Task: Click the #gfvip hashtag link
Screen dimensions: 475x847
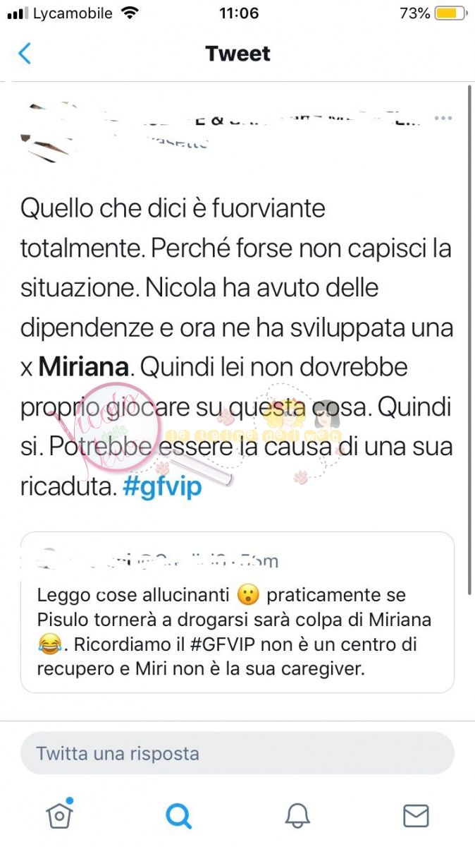Action: click(x=162, y=487)
